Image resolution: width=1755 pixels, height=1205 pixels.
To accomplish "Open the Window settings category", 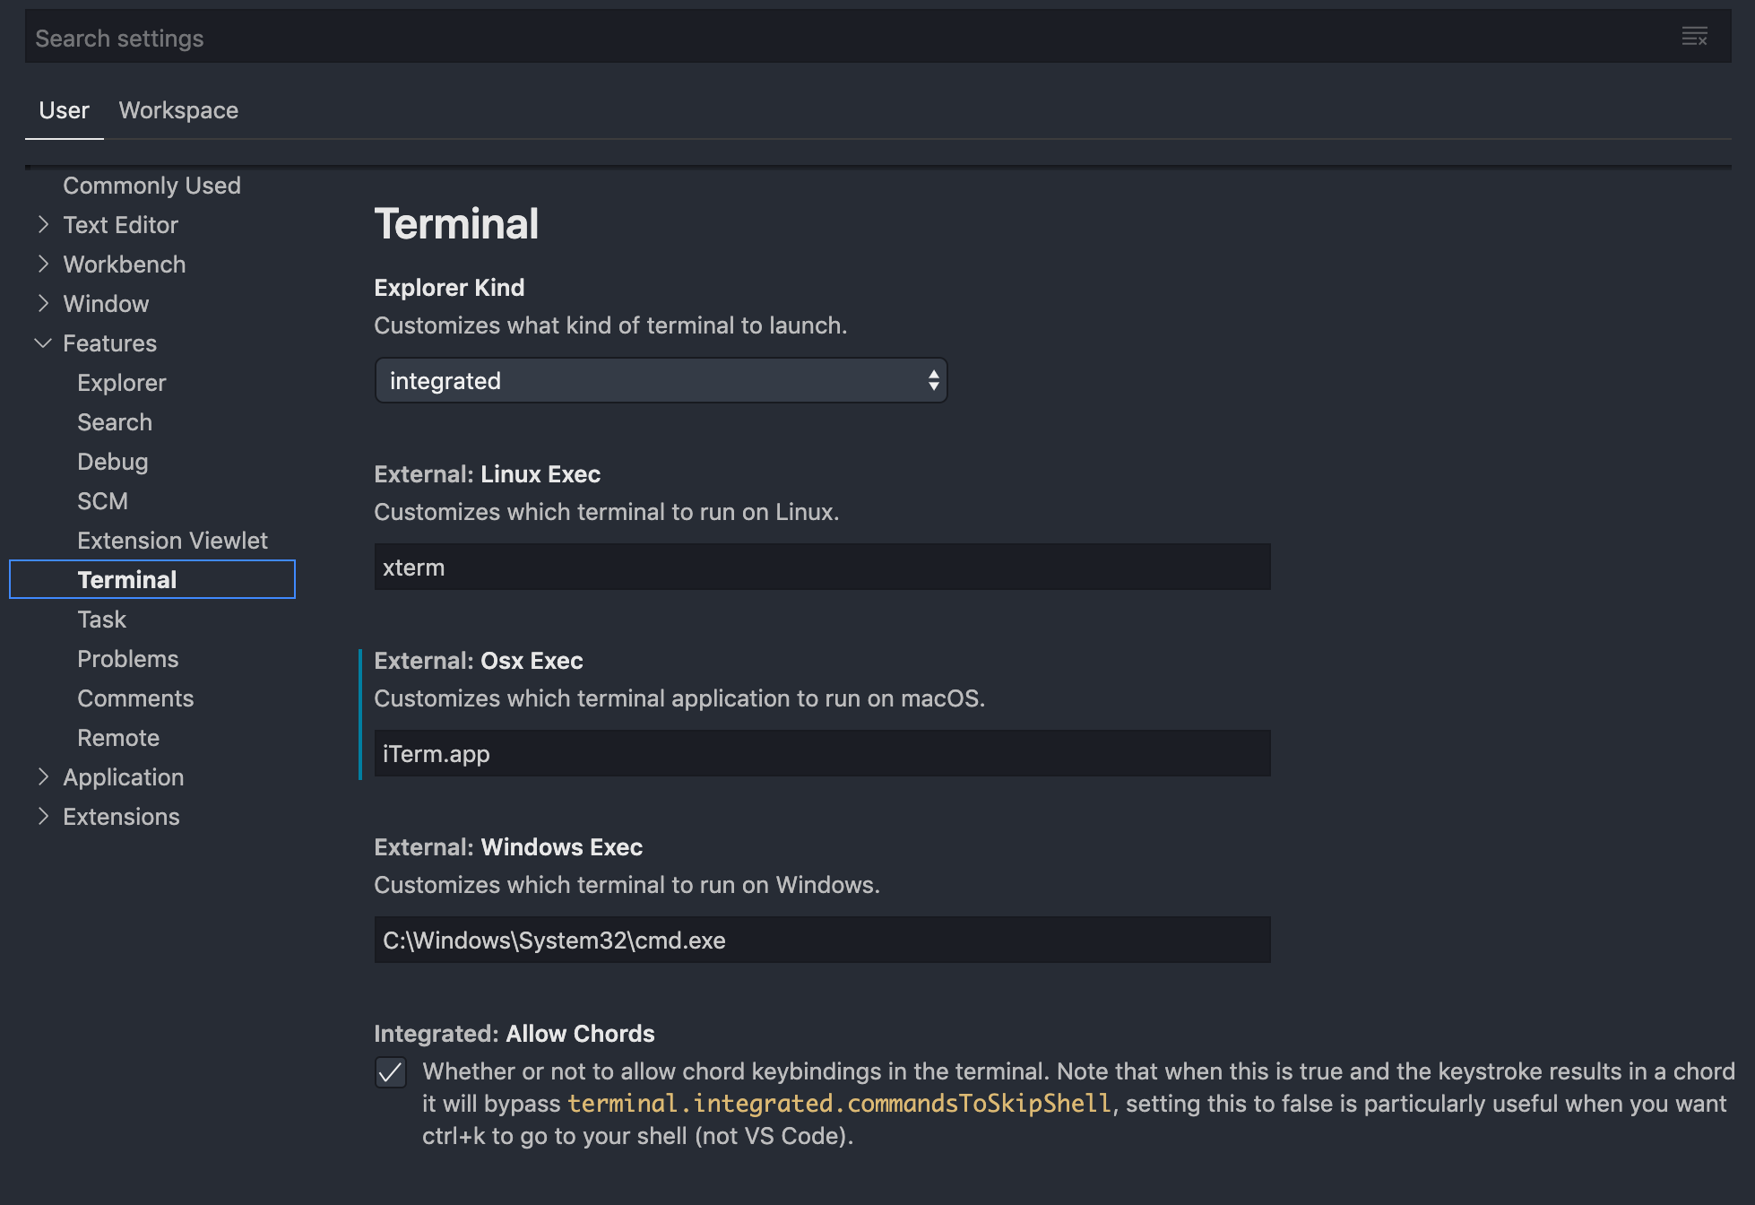I will (106, 304).
